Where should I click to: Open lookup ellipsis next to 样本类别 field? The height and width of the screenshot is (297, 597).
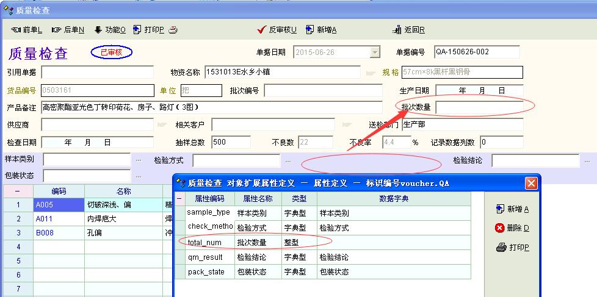click(x=139, y=160)
